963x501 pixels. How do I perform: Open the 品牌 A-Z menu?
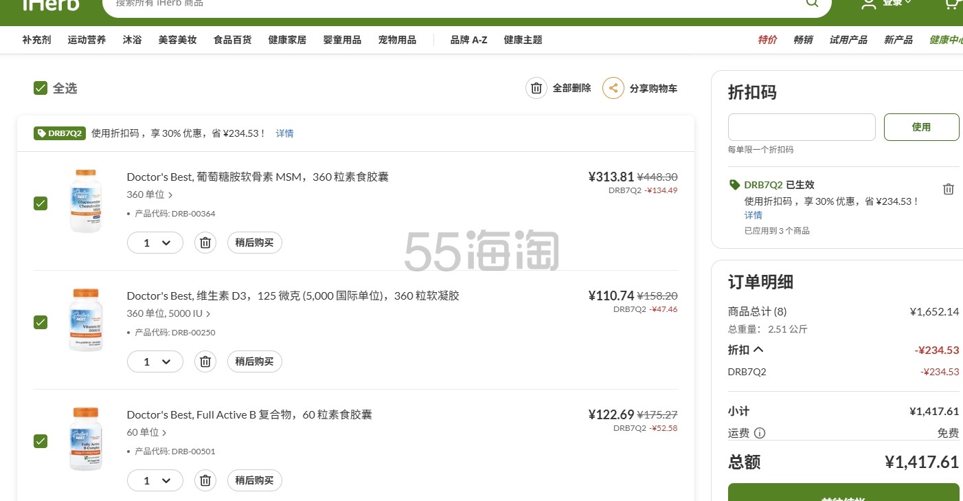468,40
